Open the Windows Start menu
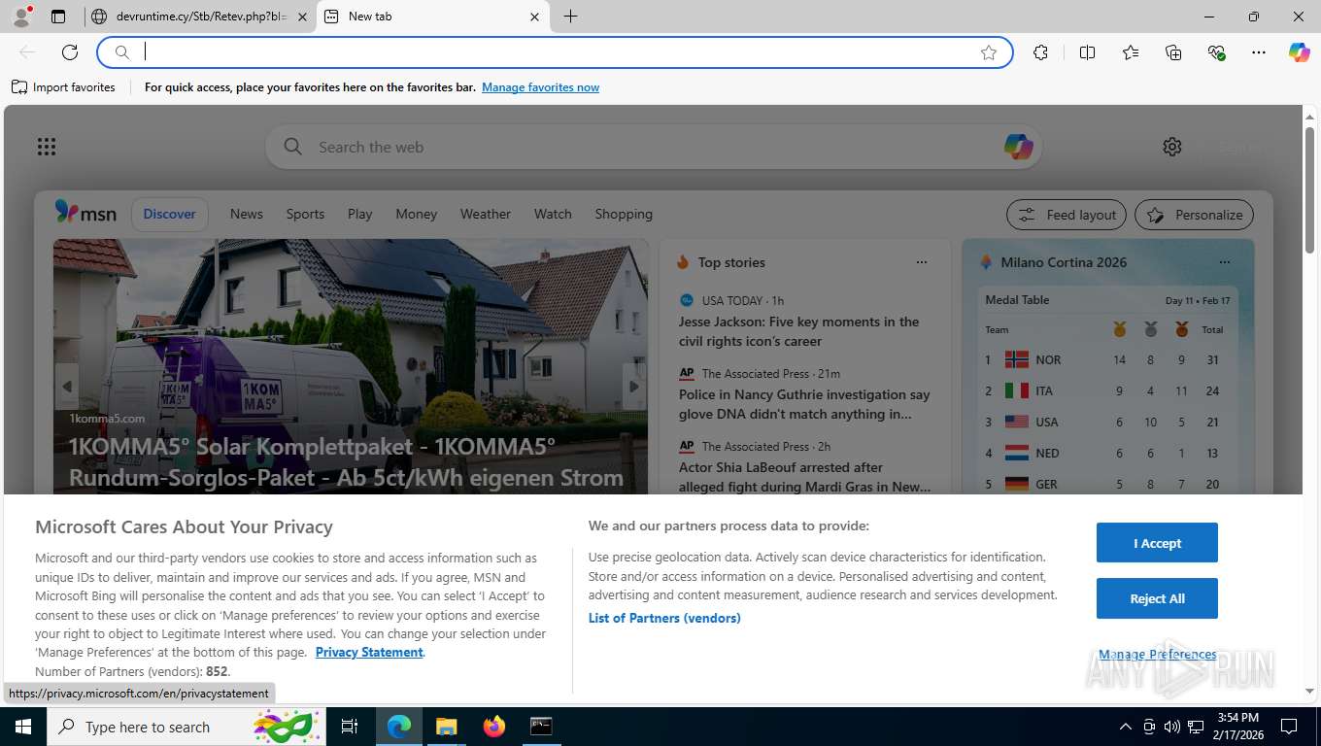1321x746 pixels. coord(23,727)
